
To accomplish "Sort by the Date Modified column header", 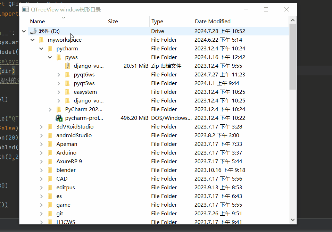I will (x=241, y=22).
